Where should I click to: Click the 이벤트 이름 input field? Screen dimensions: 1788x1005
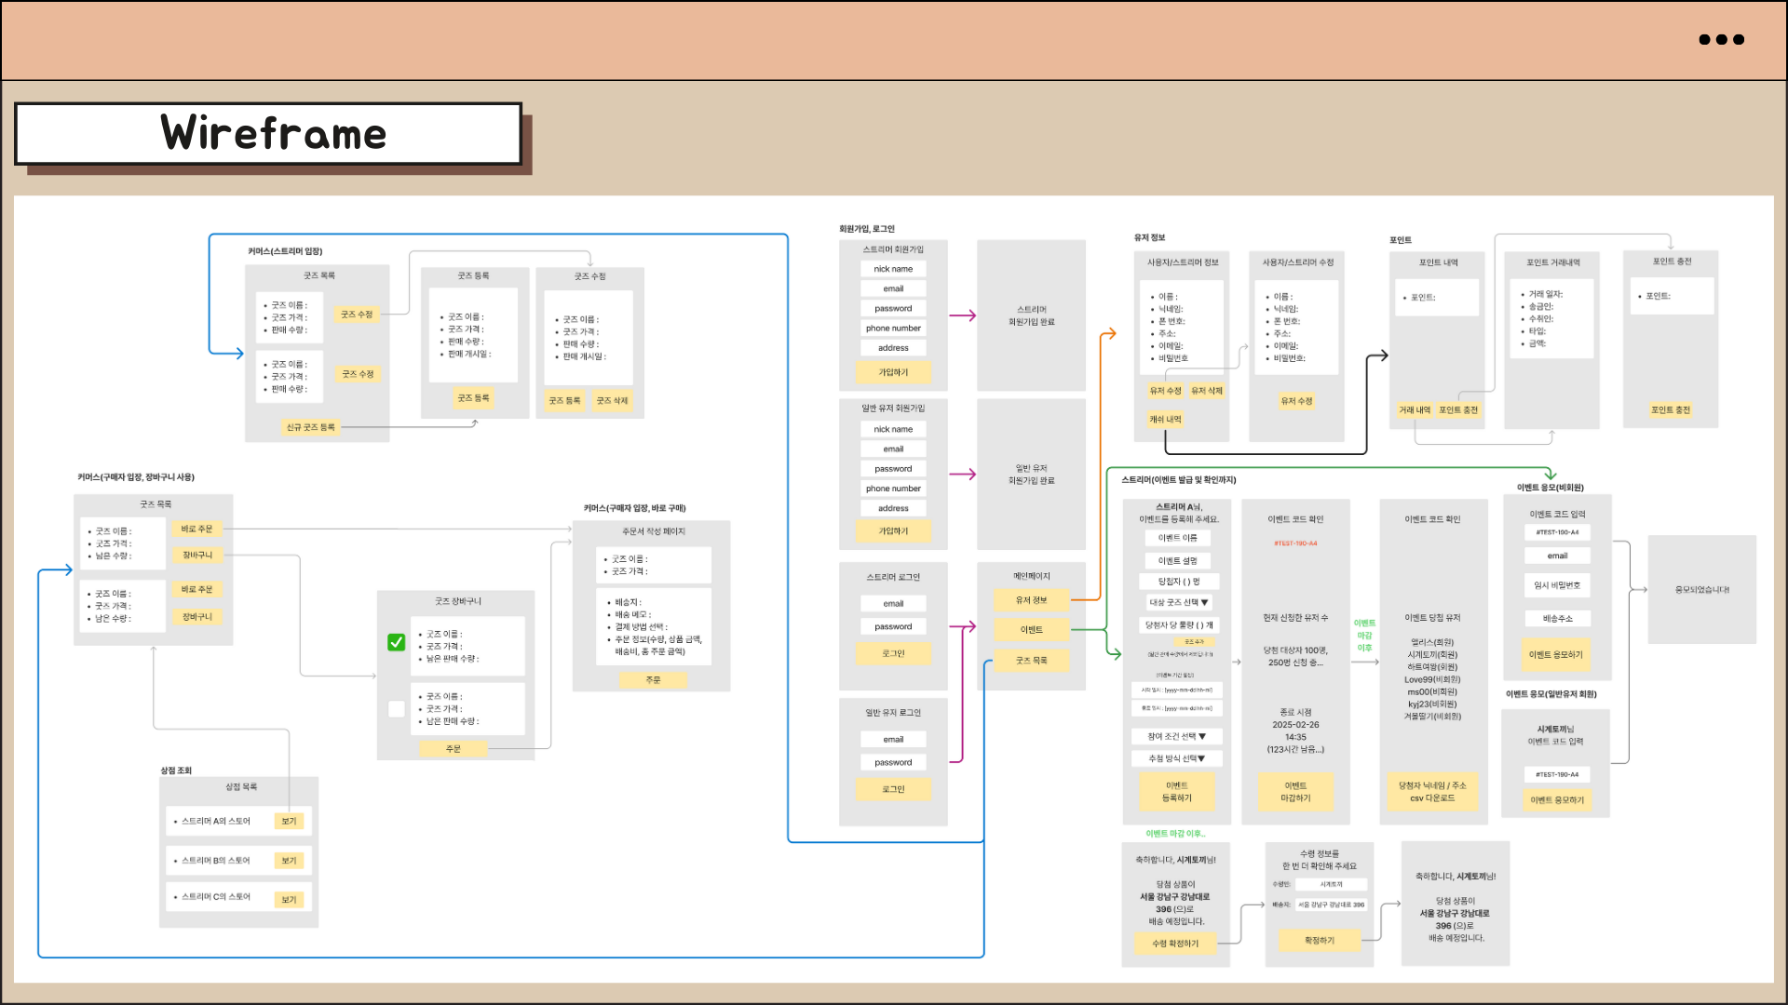point(1177,538)
